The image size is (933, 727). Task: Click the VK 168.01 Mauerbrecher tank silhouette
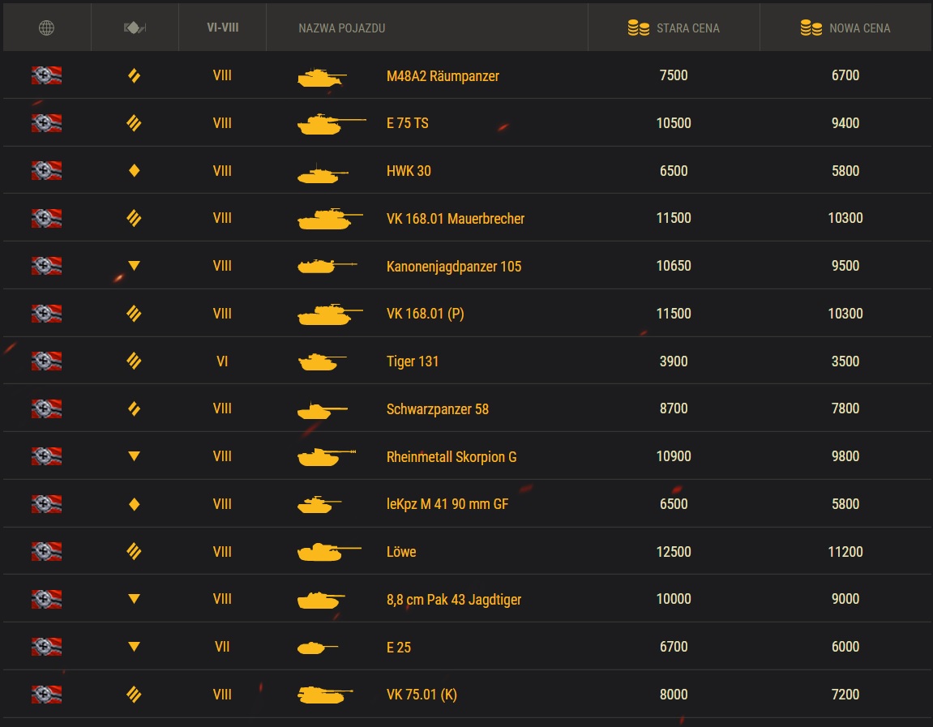pyautogui.click(x=330, y=219)
